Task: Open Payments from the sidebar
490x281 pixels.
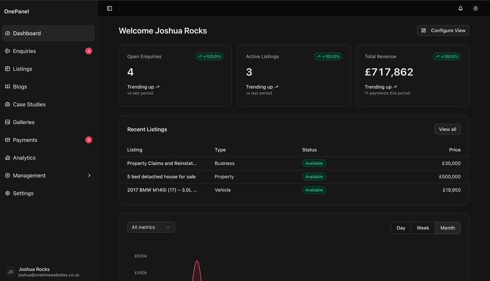Action: pos(25,140)
